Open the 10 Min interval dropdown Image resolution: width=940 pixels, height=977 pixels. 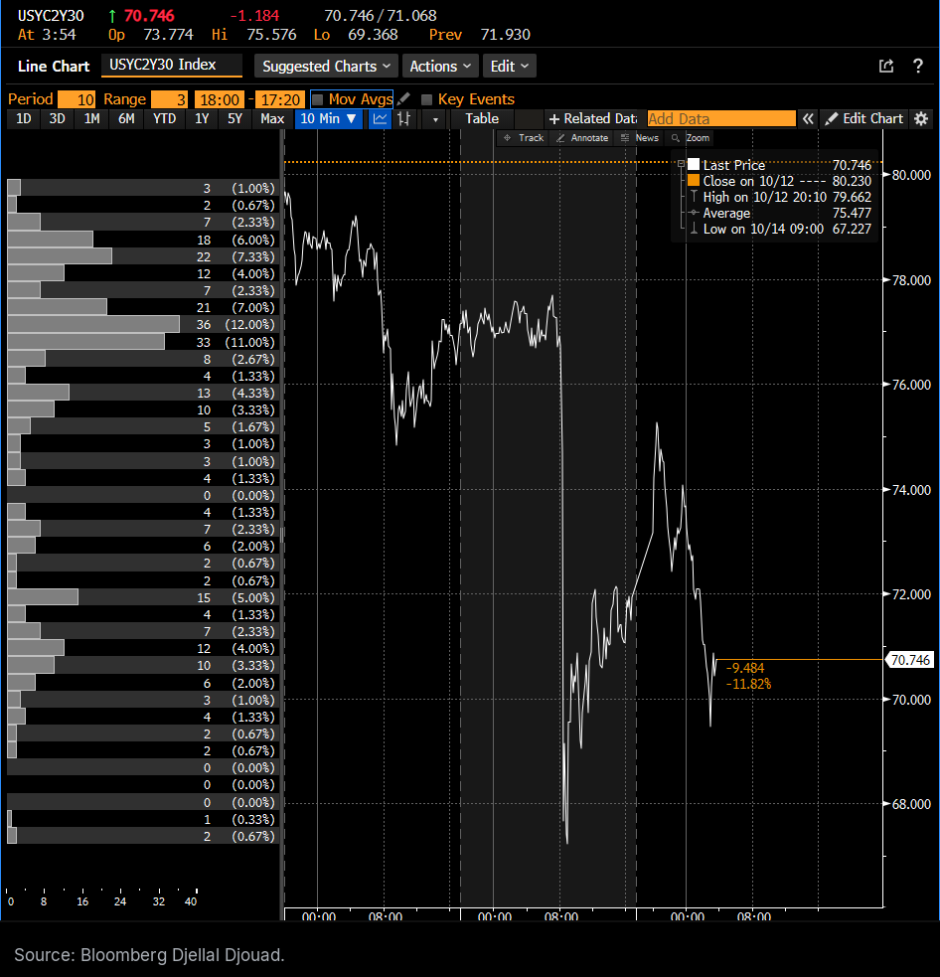[328, 118]
